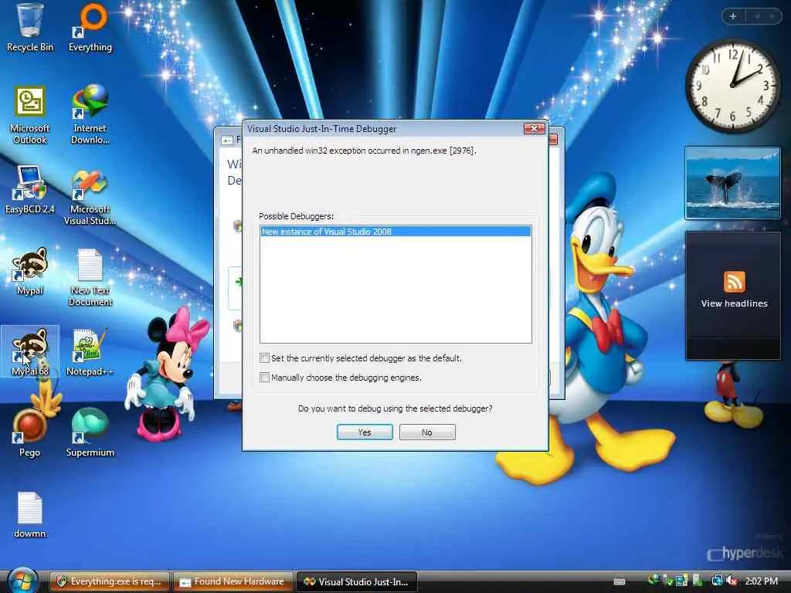Select the New Text Document file

(90, 277)
